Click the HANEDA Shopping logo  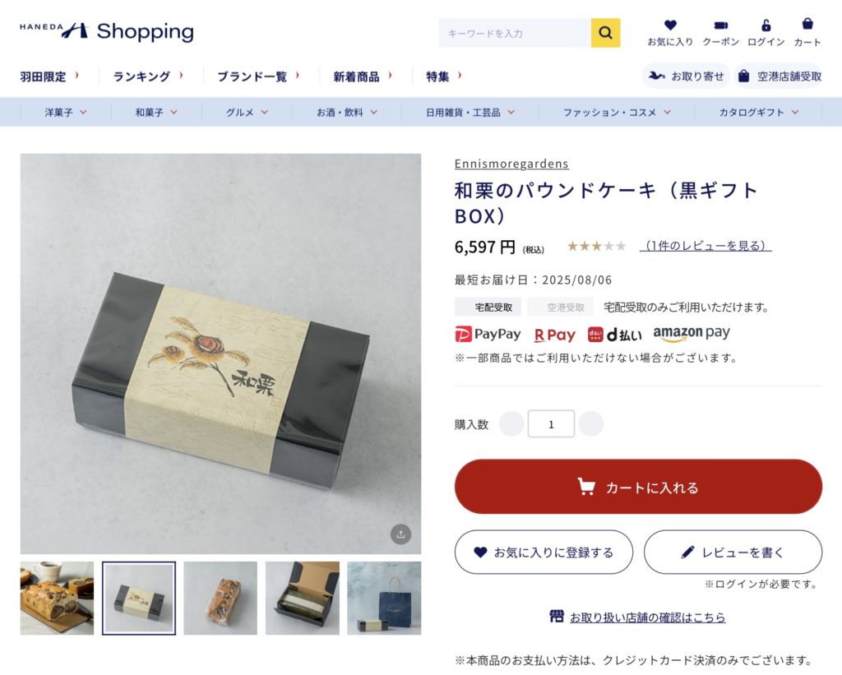click(x=107, y=31)
